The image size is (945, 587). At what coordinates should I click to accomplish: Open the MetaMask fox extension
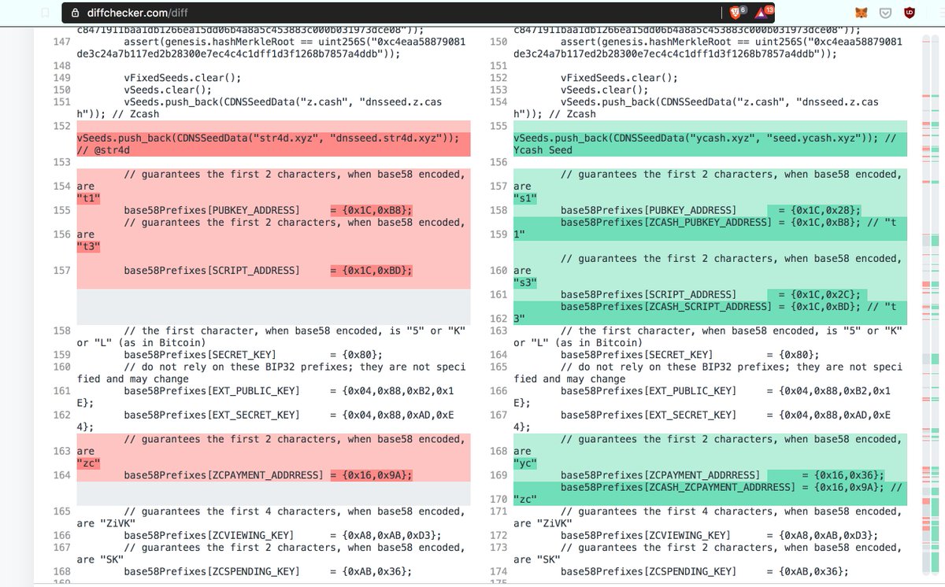tap(862, 13)
